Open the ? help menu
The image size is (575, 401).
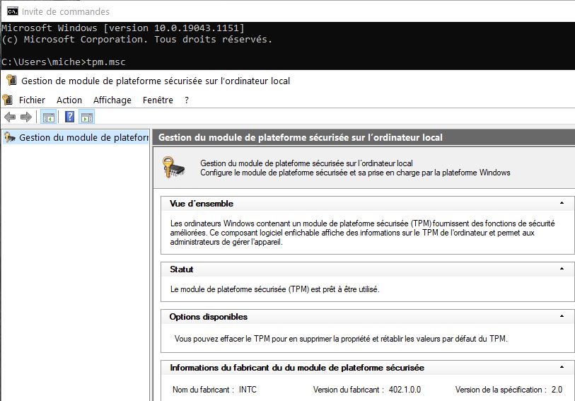coord(187,100)
